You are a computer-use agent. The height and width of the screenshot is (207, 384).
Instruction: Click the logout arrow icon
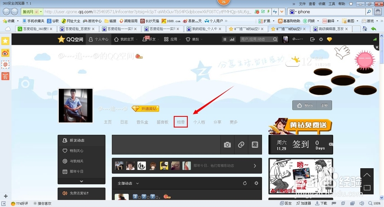click(x=312, y=39)
